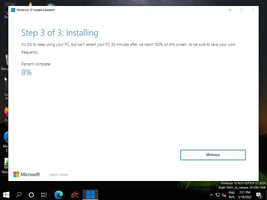
Task: Open the clock showing 7:21 PM
Action: pyautogui.click(x=245, y=195)
